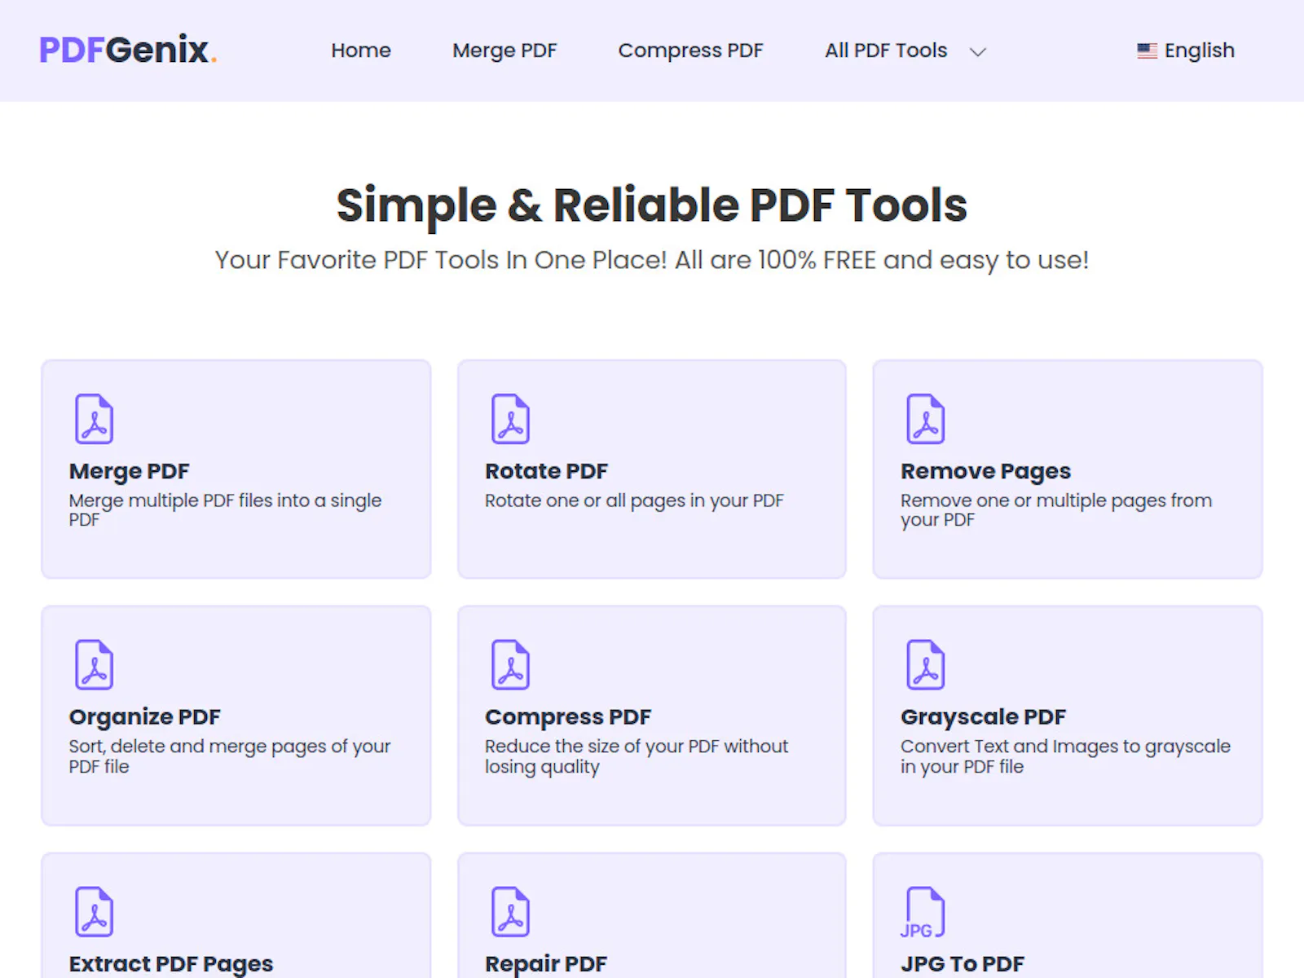Click the Compress PDF card icon
Screen dimensions: 1304x978
(510, 665)
